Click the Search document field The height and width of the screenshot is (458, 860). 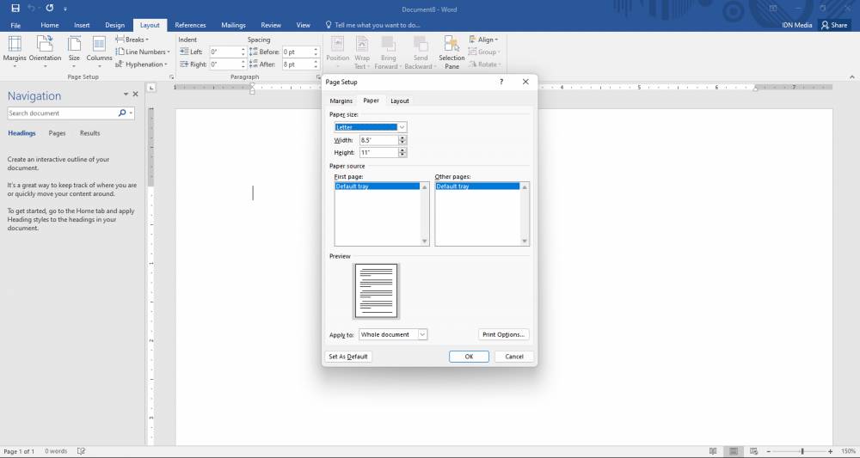pos(61,113)
